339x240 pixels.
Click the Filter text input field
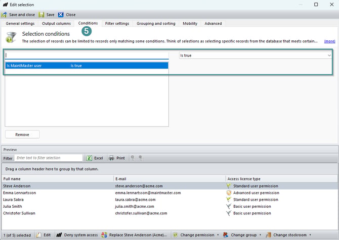click(x=49, y=158)
